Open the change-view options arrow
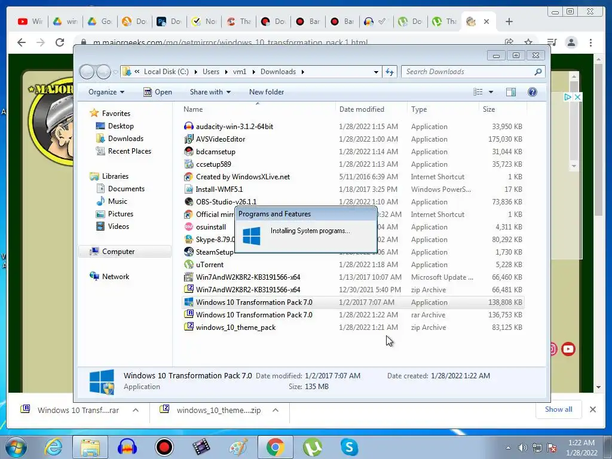 (491, 91)
